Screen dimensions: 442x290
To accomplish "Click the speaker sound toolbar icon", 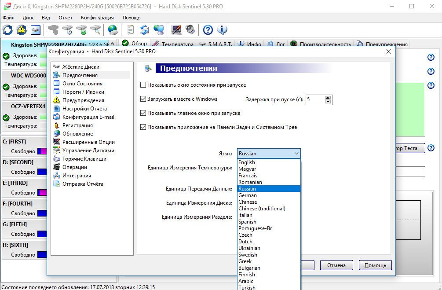I will coord(190,29).
